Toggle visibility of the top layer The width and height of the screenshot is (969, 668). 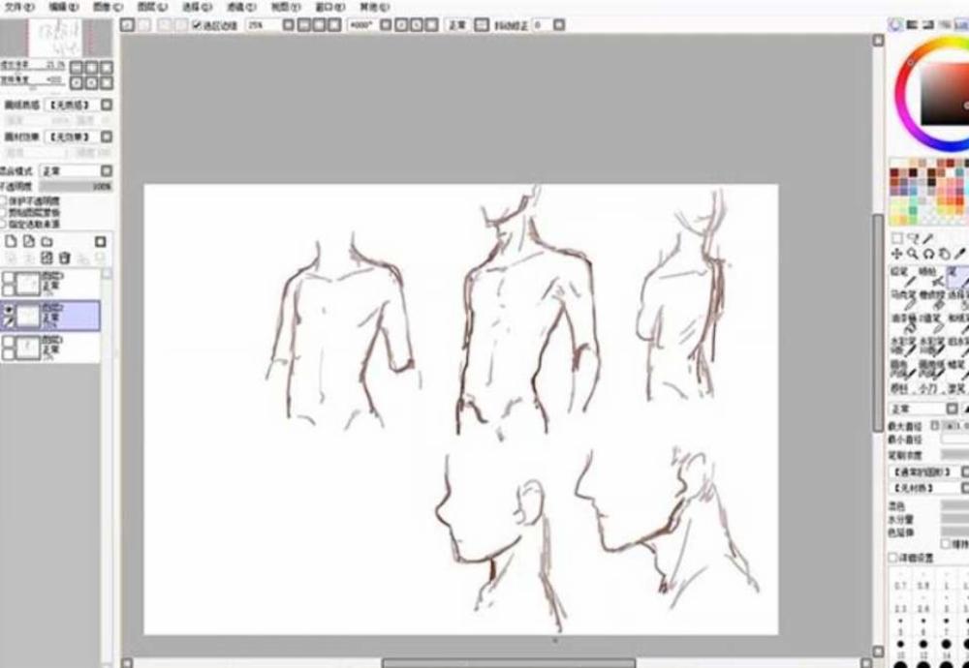[9, 278]
